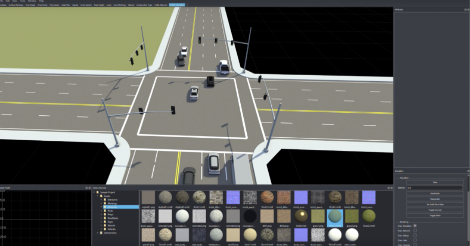
Task: Select the Gold.rrmtl material sphere
Action: (x=301, y=216)
